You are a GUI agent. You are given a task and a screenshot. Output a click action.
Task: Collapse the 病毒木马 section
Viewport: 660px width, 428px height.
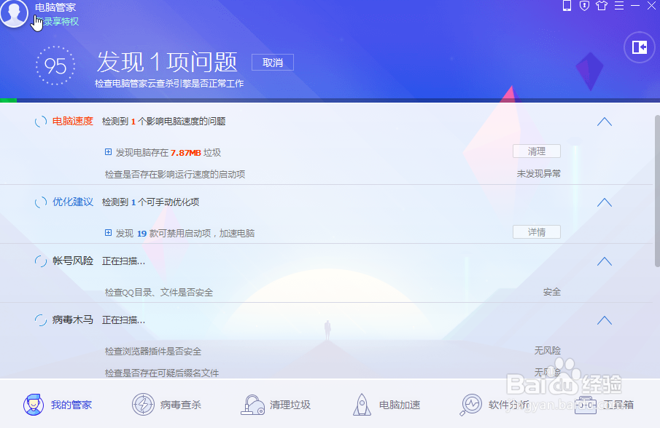pyautogui.click(x=604, y=320)
